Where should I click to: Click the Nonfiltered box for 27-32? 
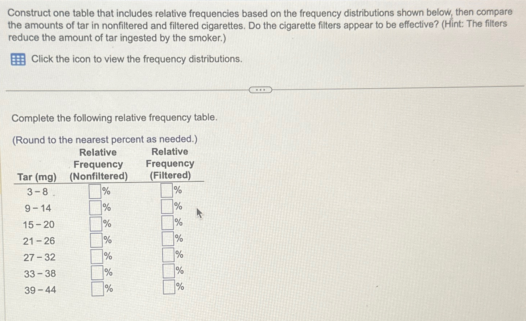tap(96, 255)
